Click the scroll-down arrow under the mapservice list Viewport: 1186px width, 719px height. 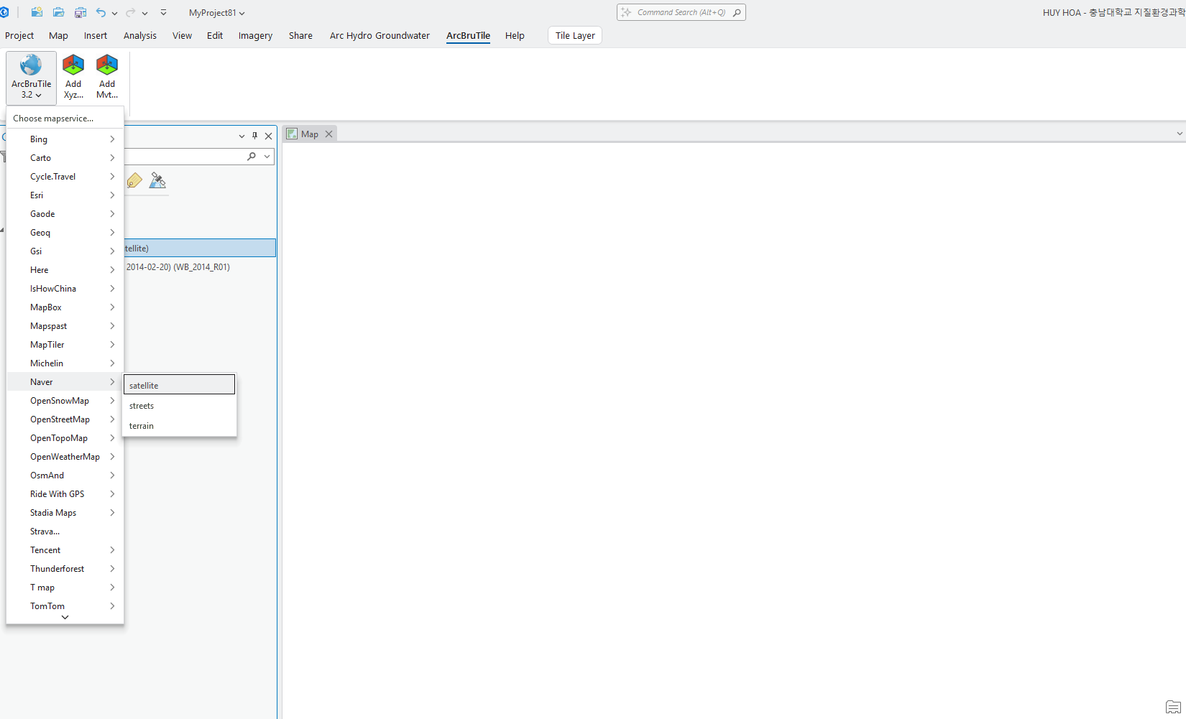click(65, 618)
